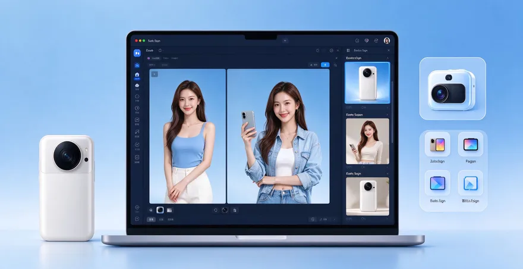Click the blue upload arrow button
This screenshot has height=269, width=523.
(325, 65)
